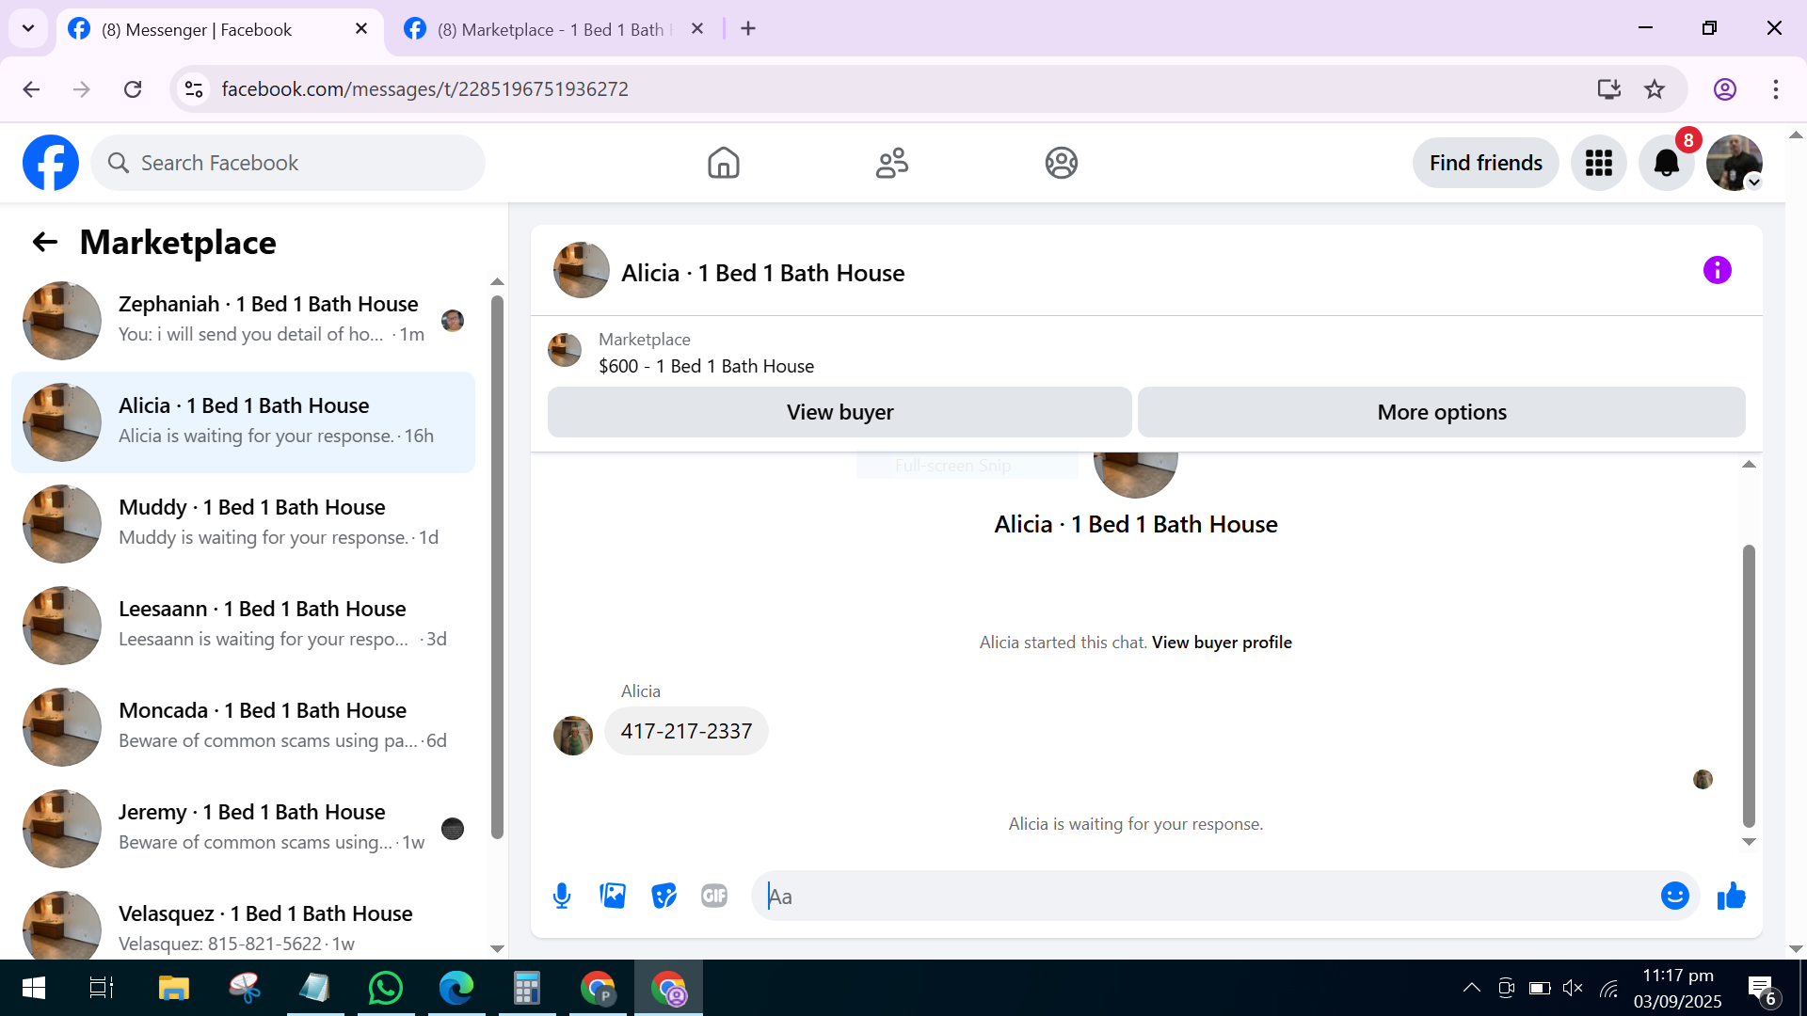Click the browser back arrow
Screen dimensions: 1807x1016
pos(31,89)
